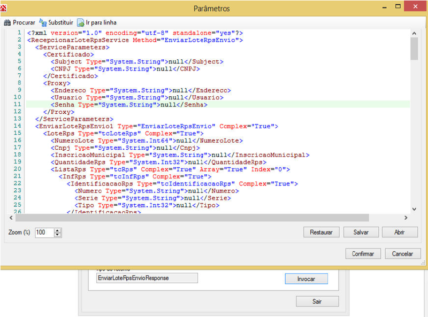Click the vertical scrollbar thumb
This screenshot has height=317, width=428.
point(414,49)
